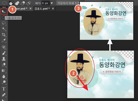Screen dimensions: 138x101
Task: Choose New Selection mode
Action: click(x=11, y=3)
